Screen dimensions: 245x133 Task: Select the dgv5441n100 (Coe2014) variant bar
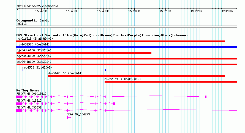point(127,64)
